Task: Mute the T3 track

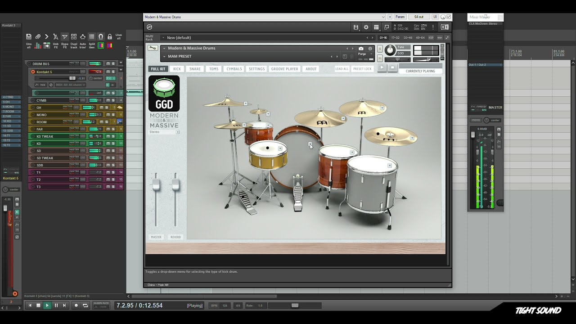Action: (x=108, y=186)
